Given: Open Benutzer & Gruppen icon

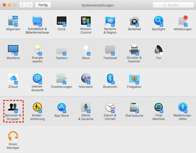Looking at the screenshot, I should (x=13, y=107).
